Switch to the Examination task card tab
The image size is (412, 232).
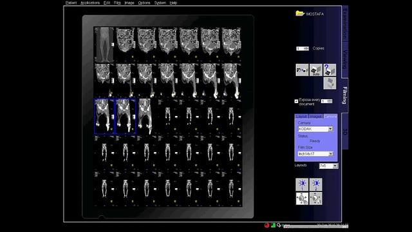pos(345,24)
